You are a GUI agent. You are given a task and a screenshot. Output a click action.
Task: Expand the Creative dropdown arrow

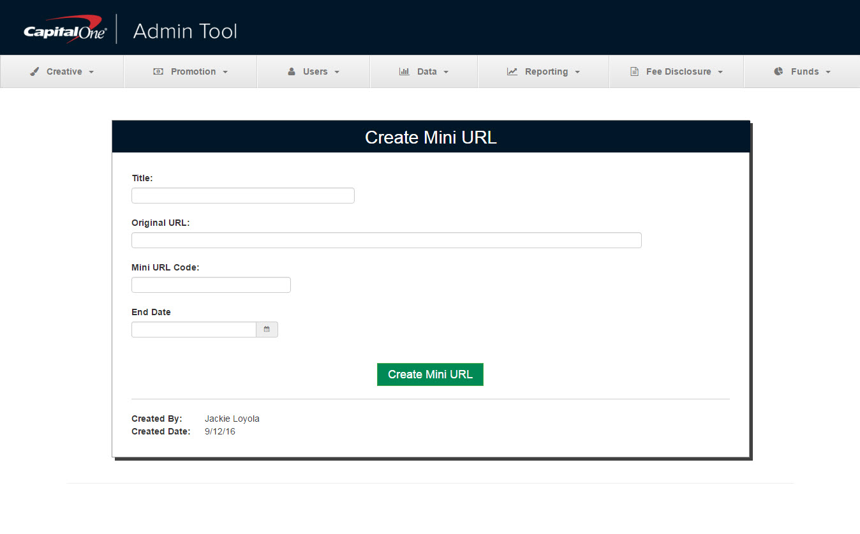coord(91,72)
